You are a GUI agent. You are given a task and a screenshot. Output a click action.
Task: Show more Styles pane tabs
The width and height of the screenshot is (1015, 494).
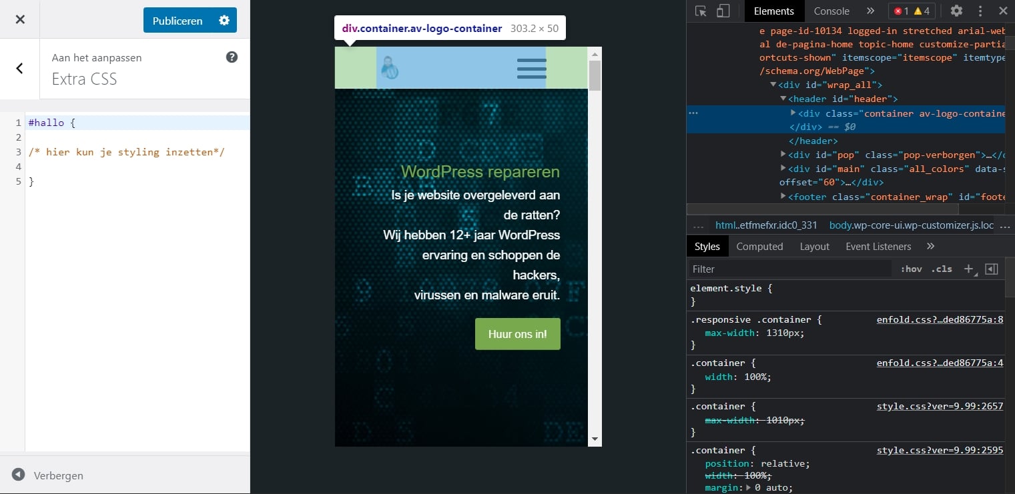(x=931, y=247)
